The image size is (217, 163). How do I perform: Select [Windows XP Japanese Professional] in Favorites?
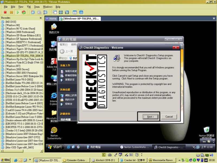[23, 39]
